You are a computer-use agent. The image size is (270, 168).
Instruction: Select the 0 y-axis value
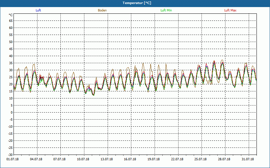(x=12, y=113)
